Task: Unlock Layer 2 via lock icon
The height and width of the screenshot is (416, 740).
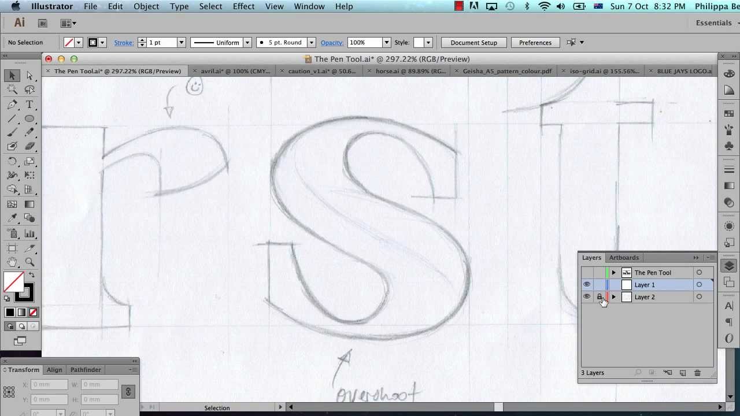Action: click(x=600, y=297)
